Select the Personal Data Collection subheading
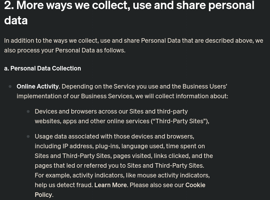270x200 pixels. pos(42,68)
